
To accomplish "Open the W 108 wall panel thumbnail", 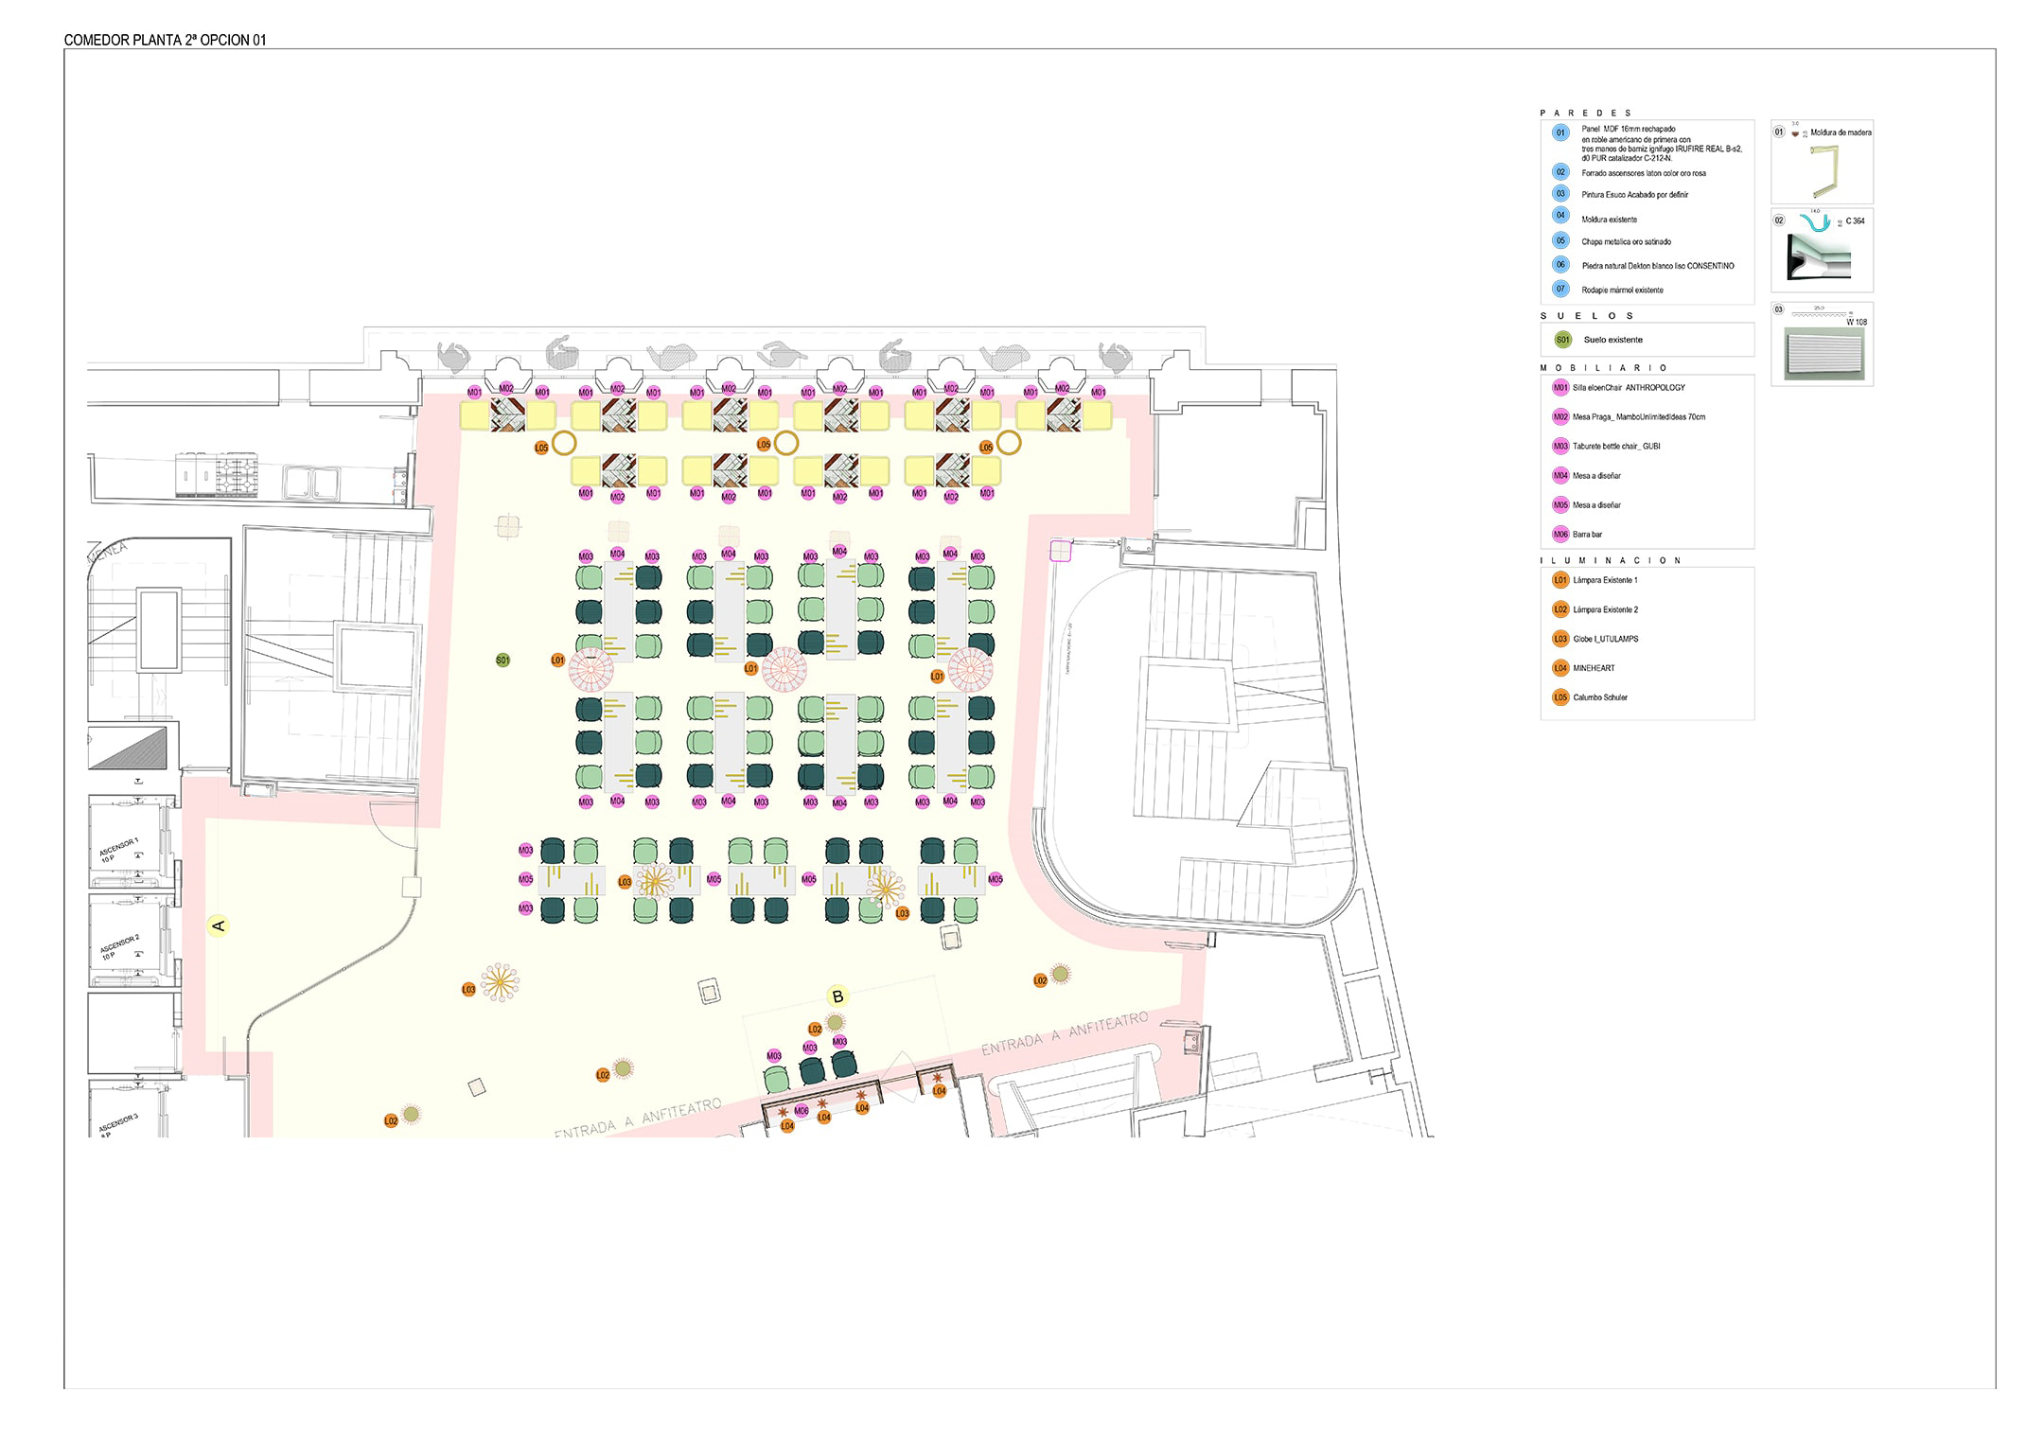I will (1822, 344).
